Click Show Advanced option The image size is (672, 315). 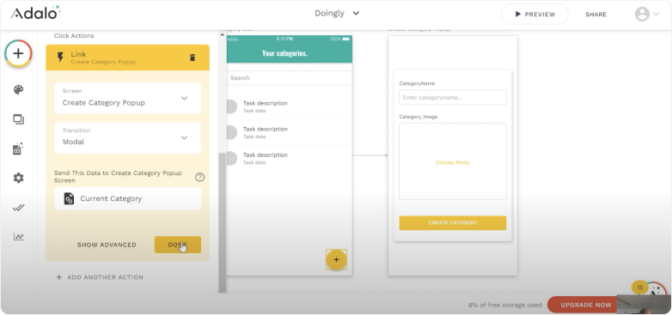point(107,245)
